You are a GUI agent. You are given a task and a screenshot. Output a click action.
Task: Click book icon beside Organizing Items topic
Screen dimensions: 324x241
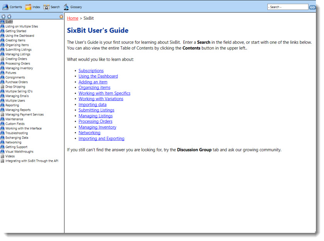click(2, 45)
